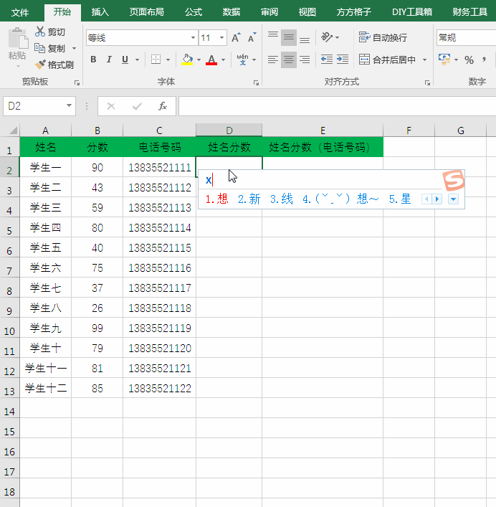Switch to the 公式 tab

click(194, 12)
